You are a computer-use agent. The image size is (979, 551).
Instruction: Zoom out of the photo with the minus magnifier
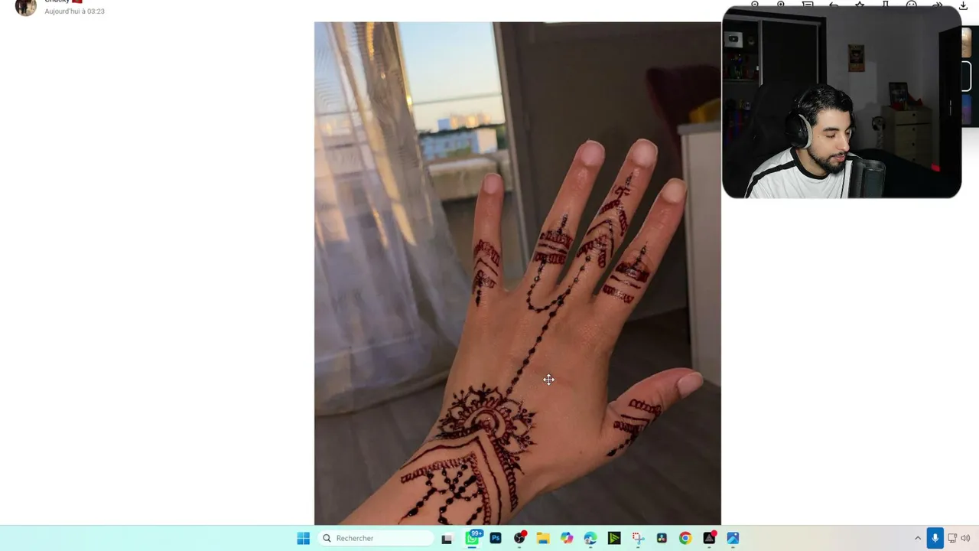click(755, 4)
